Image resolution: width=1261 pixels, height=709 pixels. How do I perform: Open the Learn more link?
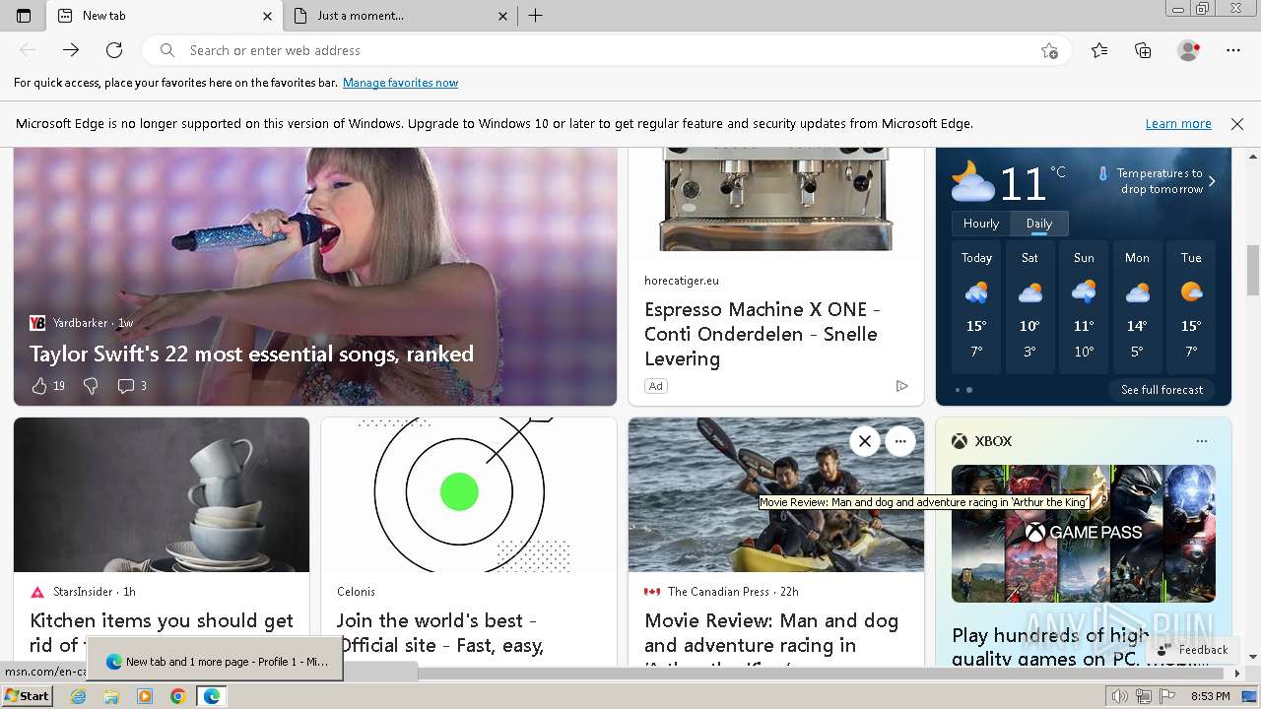1178,124
